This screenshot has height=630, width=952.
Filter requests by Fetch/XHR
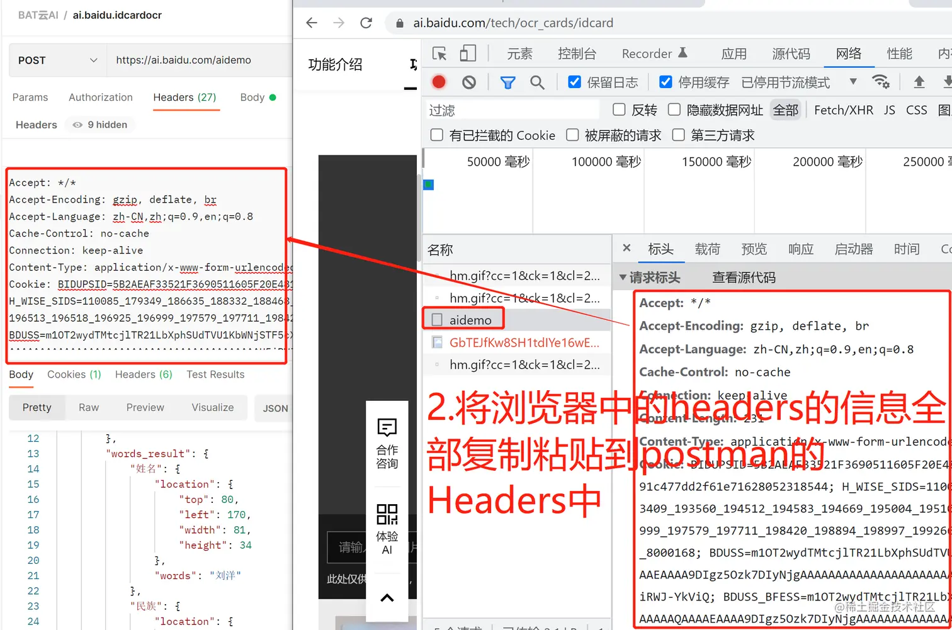pyautogui.click(x=844, y=110)
